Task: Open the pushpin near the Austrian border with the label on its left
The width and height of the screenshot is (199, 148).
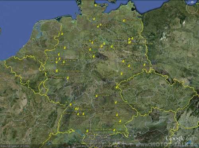Action: coord(114,130)
